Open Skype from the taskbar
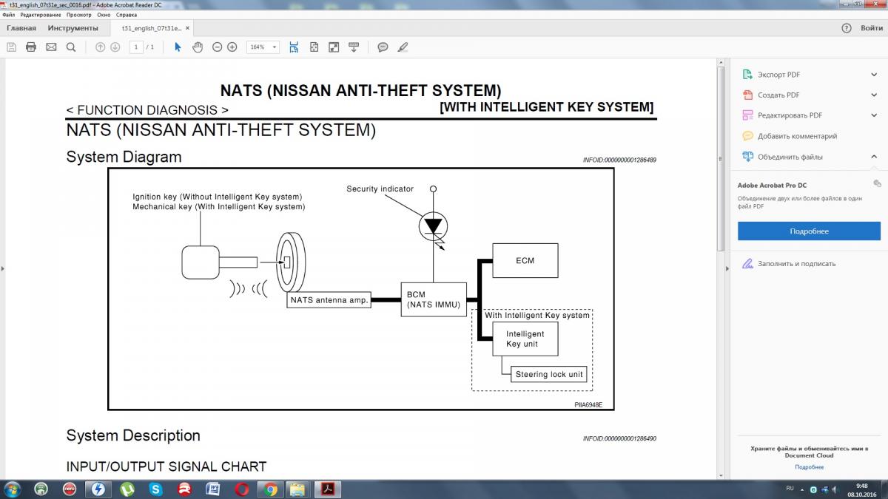 tap(155, 489)
